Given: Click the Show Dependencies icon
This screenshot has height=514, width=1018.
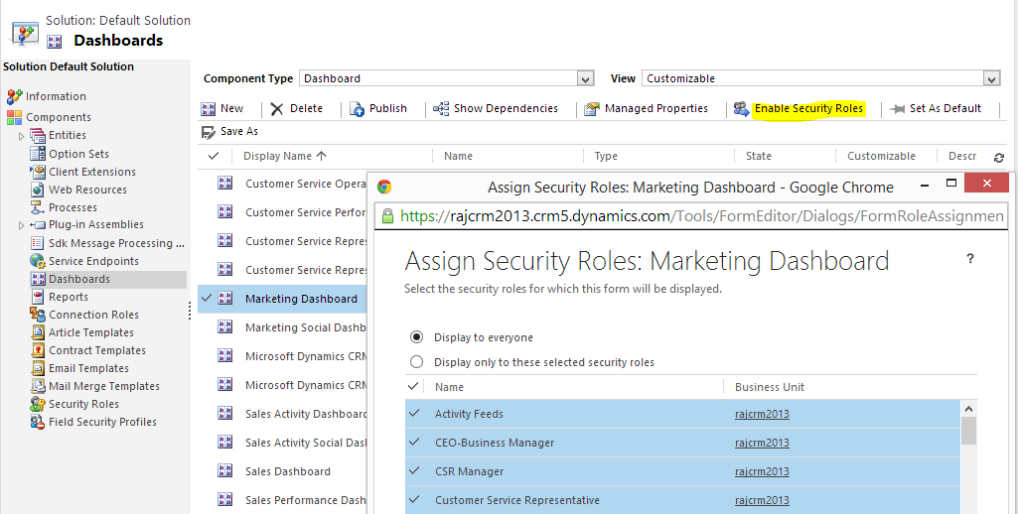Looking at the screenshot, I should [x=442, y=109].
